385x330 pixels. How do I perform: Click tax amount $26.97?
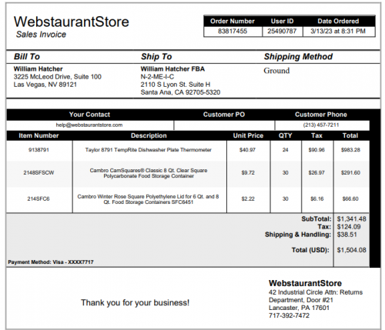pyautogui.click(x=316, y=173)
